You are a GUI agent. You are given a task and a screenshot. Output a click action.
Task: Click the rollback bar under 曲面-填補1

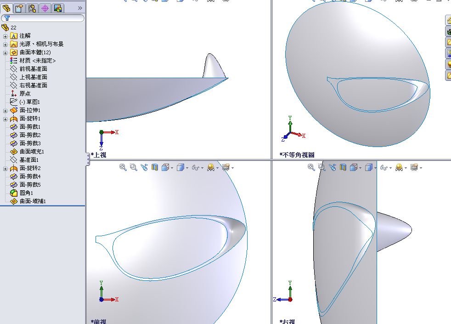pos(43,205)
